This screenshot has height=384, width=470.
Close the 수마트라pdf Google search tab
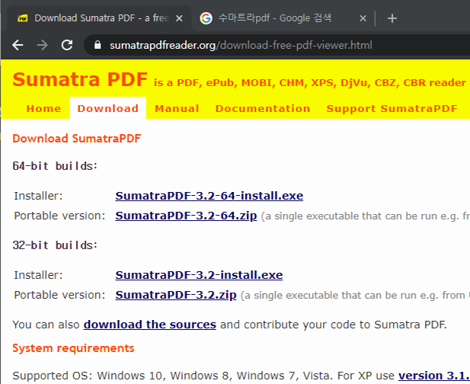[363, 18]
